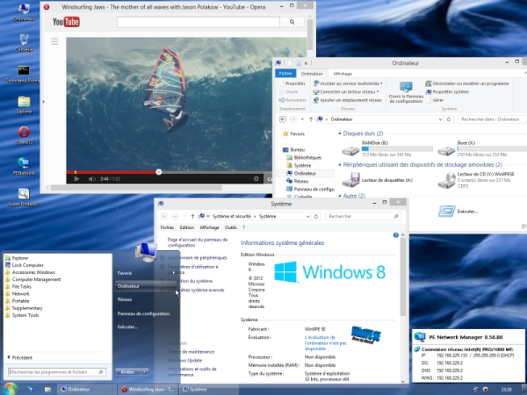This screenshot has height=395, width=527.
Task: Switch to Ordinateur taskbar button
Action: pos(86,389)
